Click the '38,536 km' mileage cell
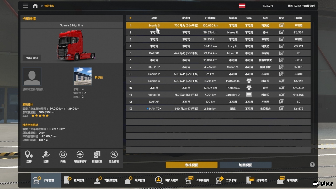Screen dimensions: 336x189 click(210, 33)
